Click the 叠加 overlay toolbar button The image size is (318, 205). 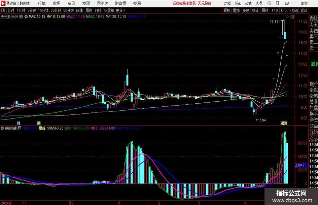coord(236,10)
